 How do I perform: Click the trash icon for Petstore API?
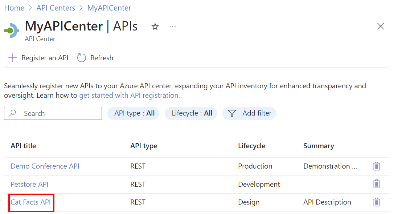coord(376,184)
